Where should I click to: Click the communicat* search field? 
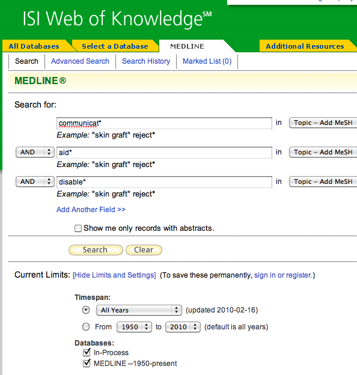tap(164, 123)
